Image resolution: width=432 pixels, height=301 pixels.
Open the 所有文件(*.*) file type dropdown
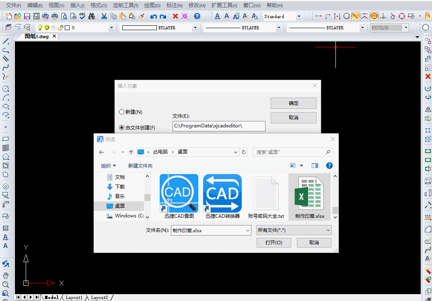click(x=294, y=230)
